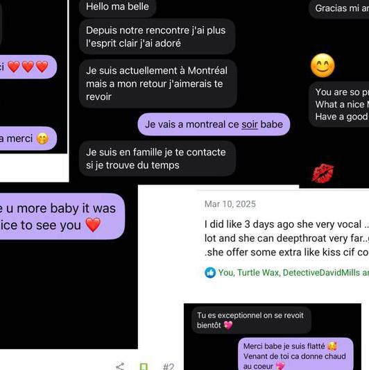Select the 'Je vais a montreal ce soir' bubble

(x=214, y=124)
